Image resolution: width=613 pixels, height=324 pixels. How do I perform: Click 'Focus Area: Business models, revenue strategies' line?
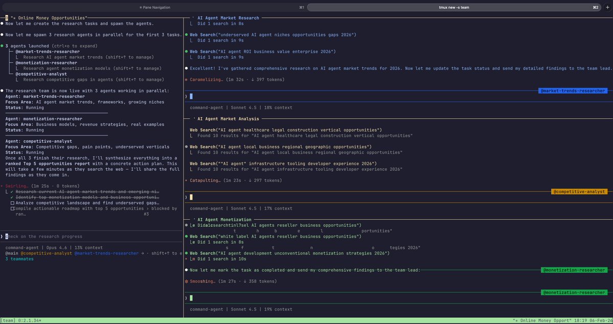[x=85, y=125]
